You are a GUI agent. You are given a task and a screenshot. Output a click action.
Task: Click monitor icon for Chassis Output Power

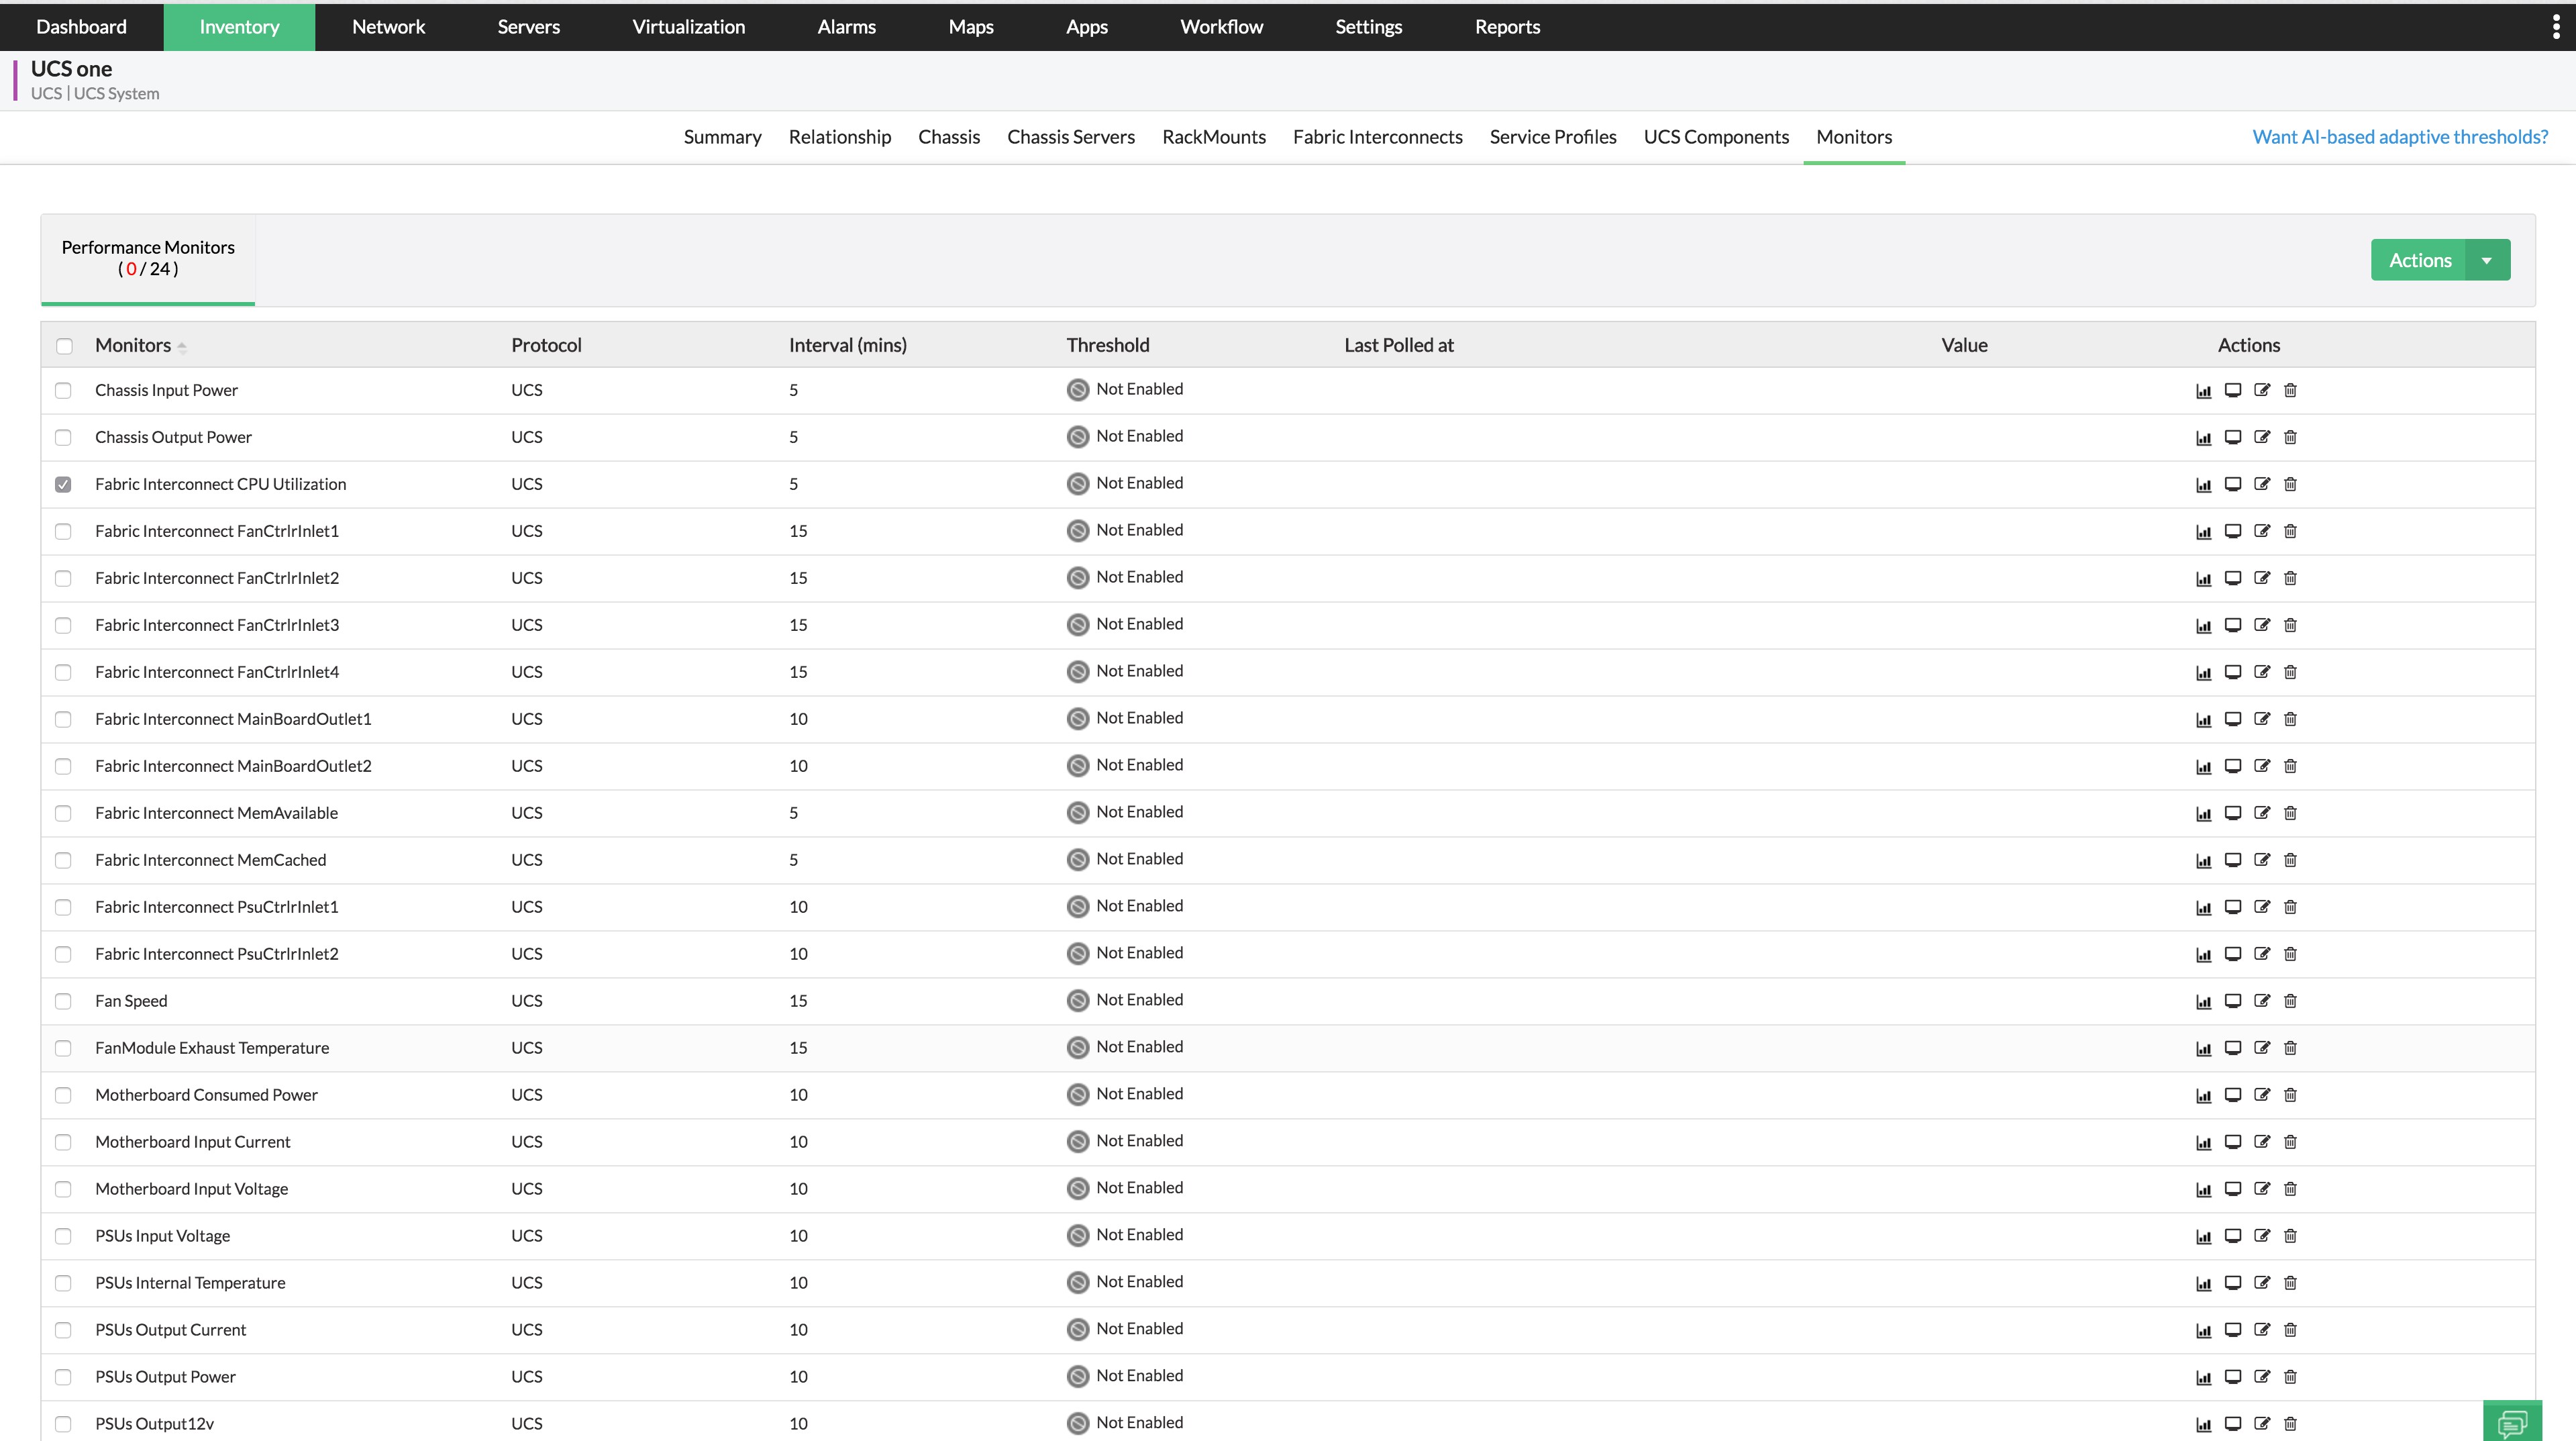coord(2232,437)
